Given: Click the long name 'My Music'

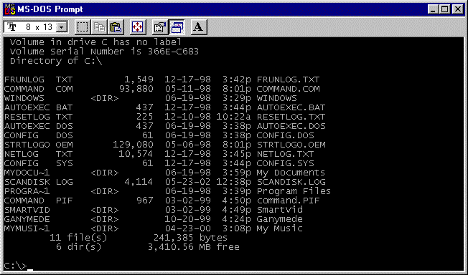Looking at the screenshot, I should click(x=280, y=228).
